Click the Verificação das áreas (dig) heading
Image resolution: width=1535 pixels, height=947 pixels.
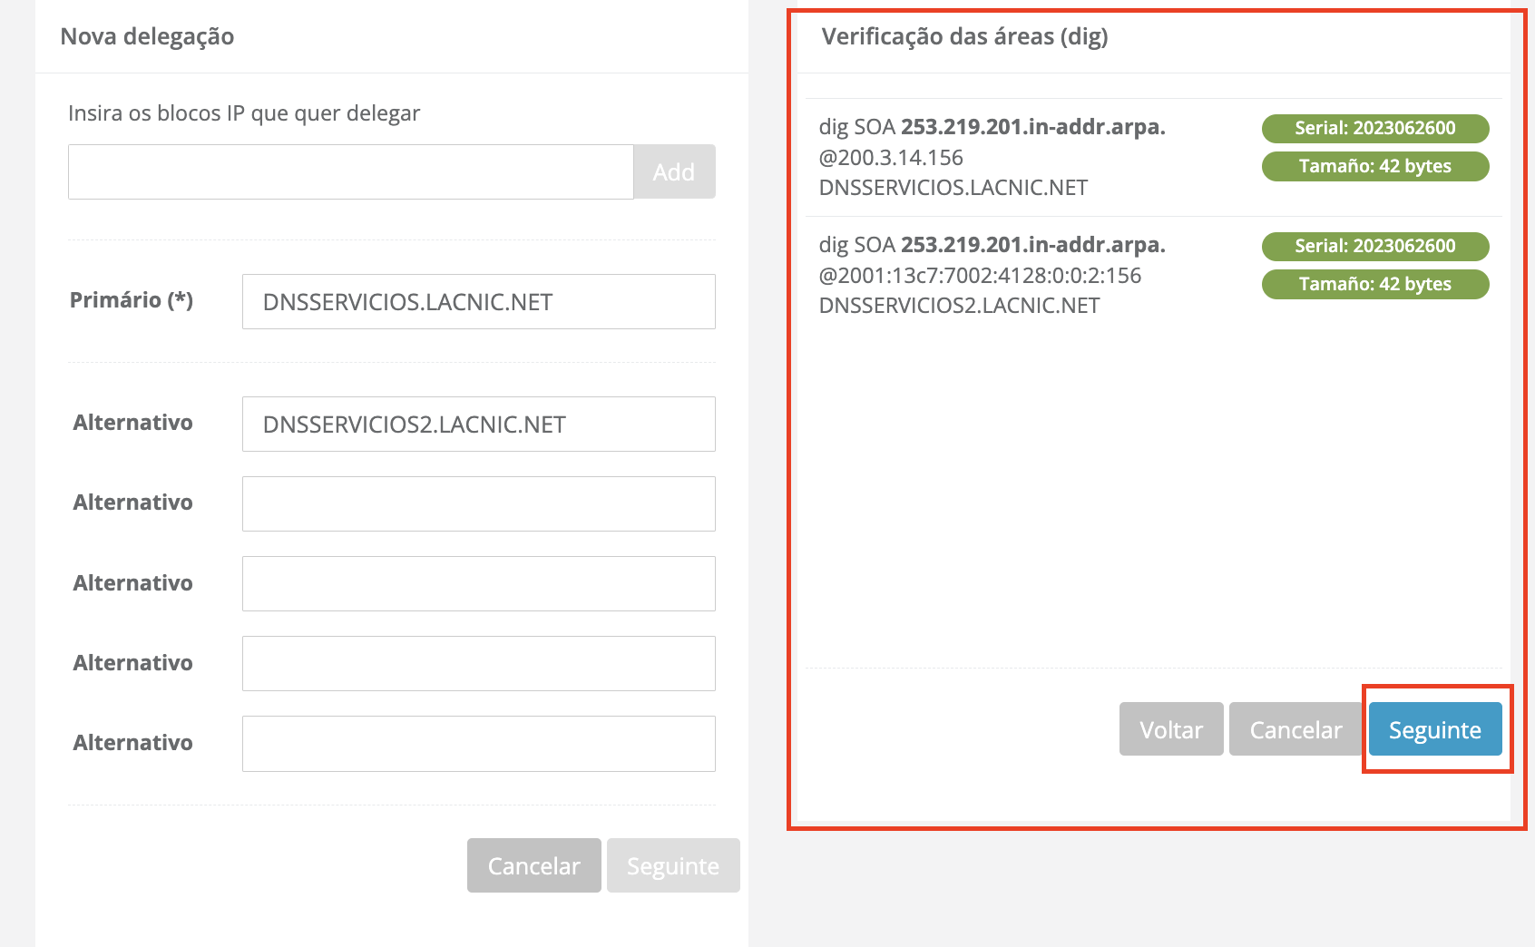[964, 36]
